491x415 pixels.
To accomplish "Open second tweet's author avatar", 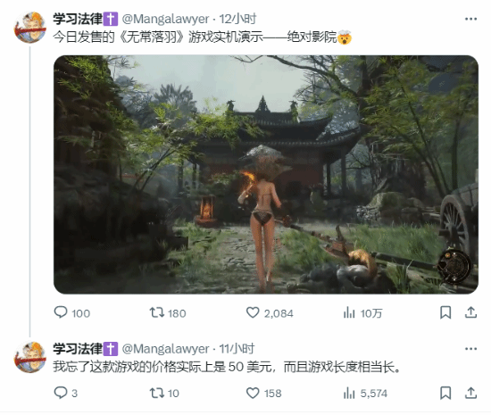I will pos(30,357).
